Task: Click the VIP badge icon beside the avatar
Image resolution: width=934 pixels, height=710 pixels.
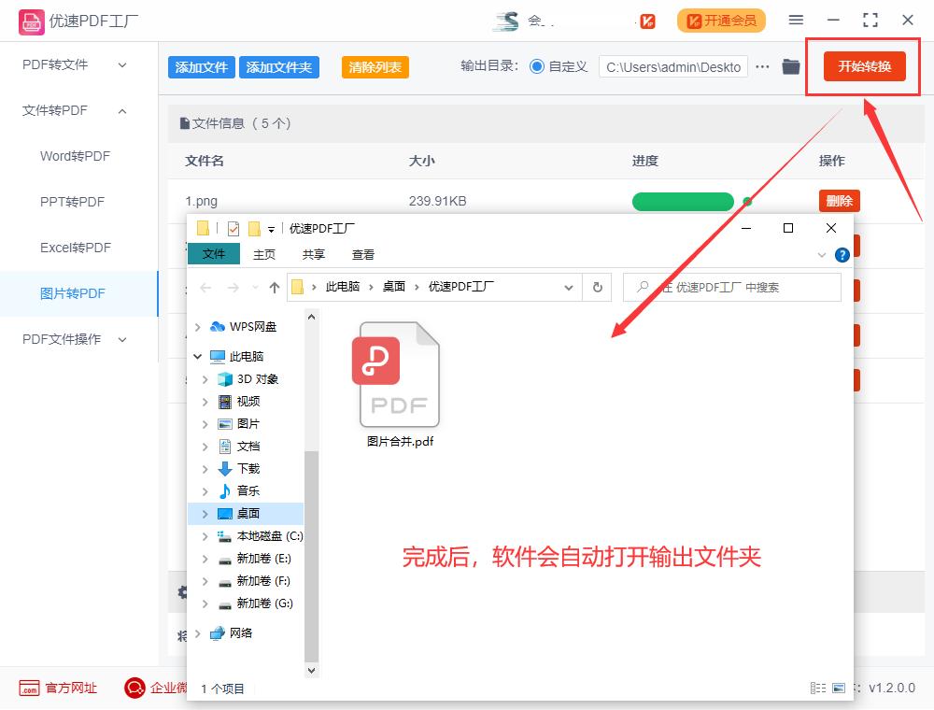Action: tap(647, 20)
